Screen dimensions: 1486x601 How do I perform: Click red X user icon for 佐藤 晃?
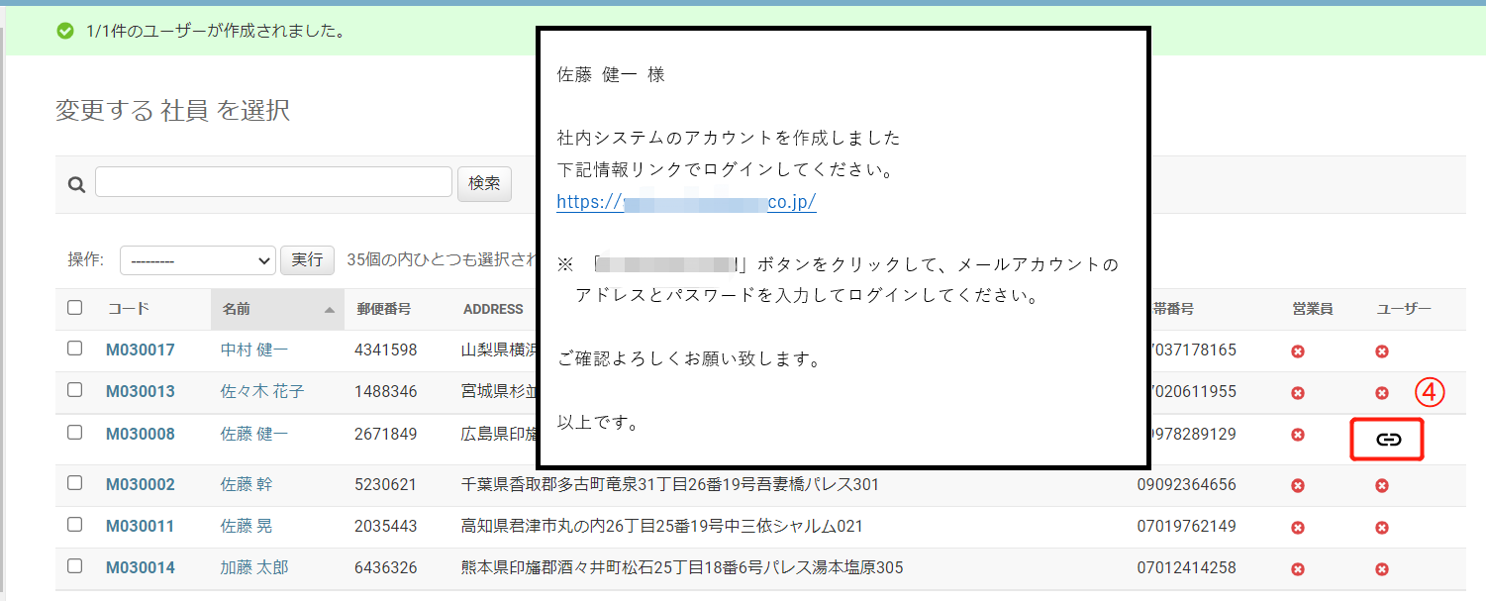pyautogui.click(x=1382, y=527)
